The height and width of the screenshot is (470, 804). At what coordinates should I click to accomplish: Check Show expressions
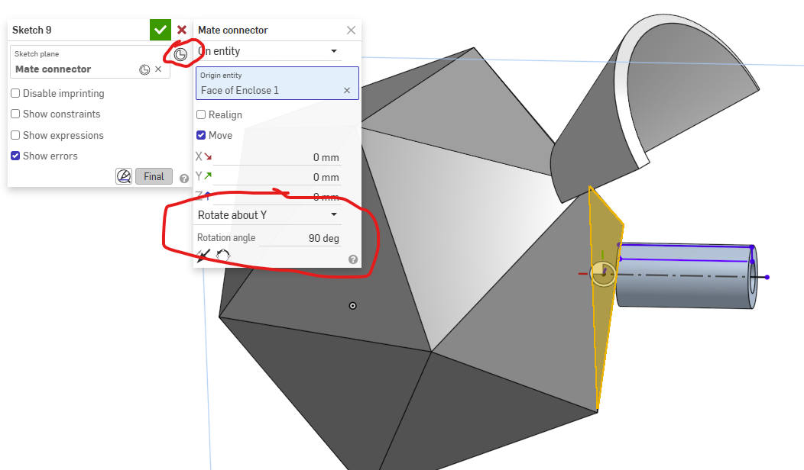[x=15, y=135]
